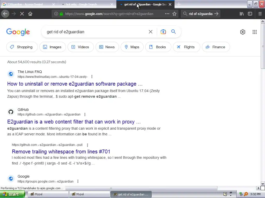Switch to Finance results
Screen dimensions: 265x198
(x=216, y=47)
